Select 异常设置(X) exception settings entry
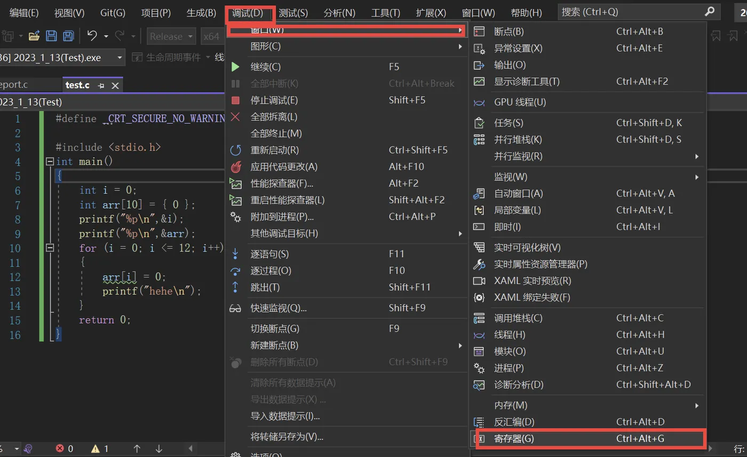Viewport: 747px width, 457px height. tap(587, 49)
